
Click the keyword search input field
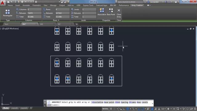(x=130, y=2)
